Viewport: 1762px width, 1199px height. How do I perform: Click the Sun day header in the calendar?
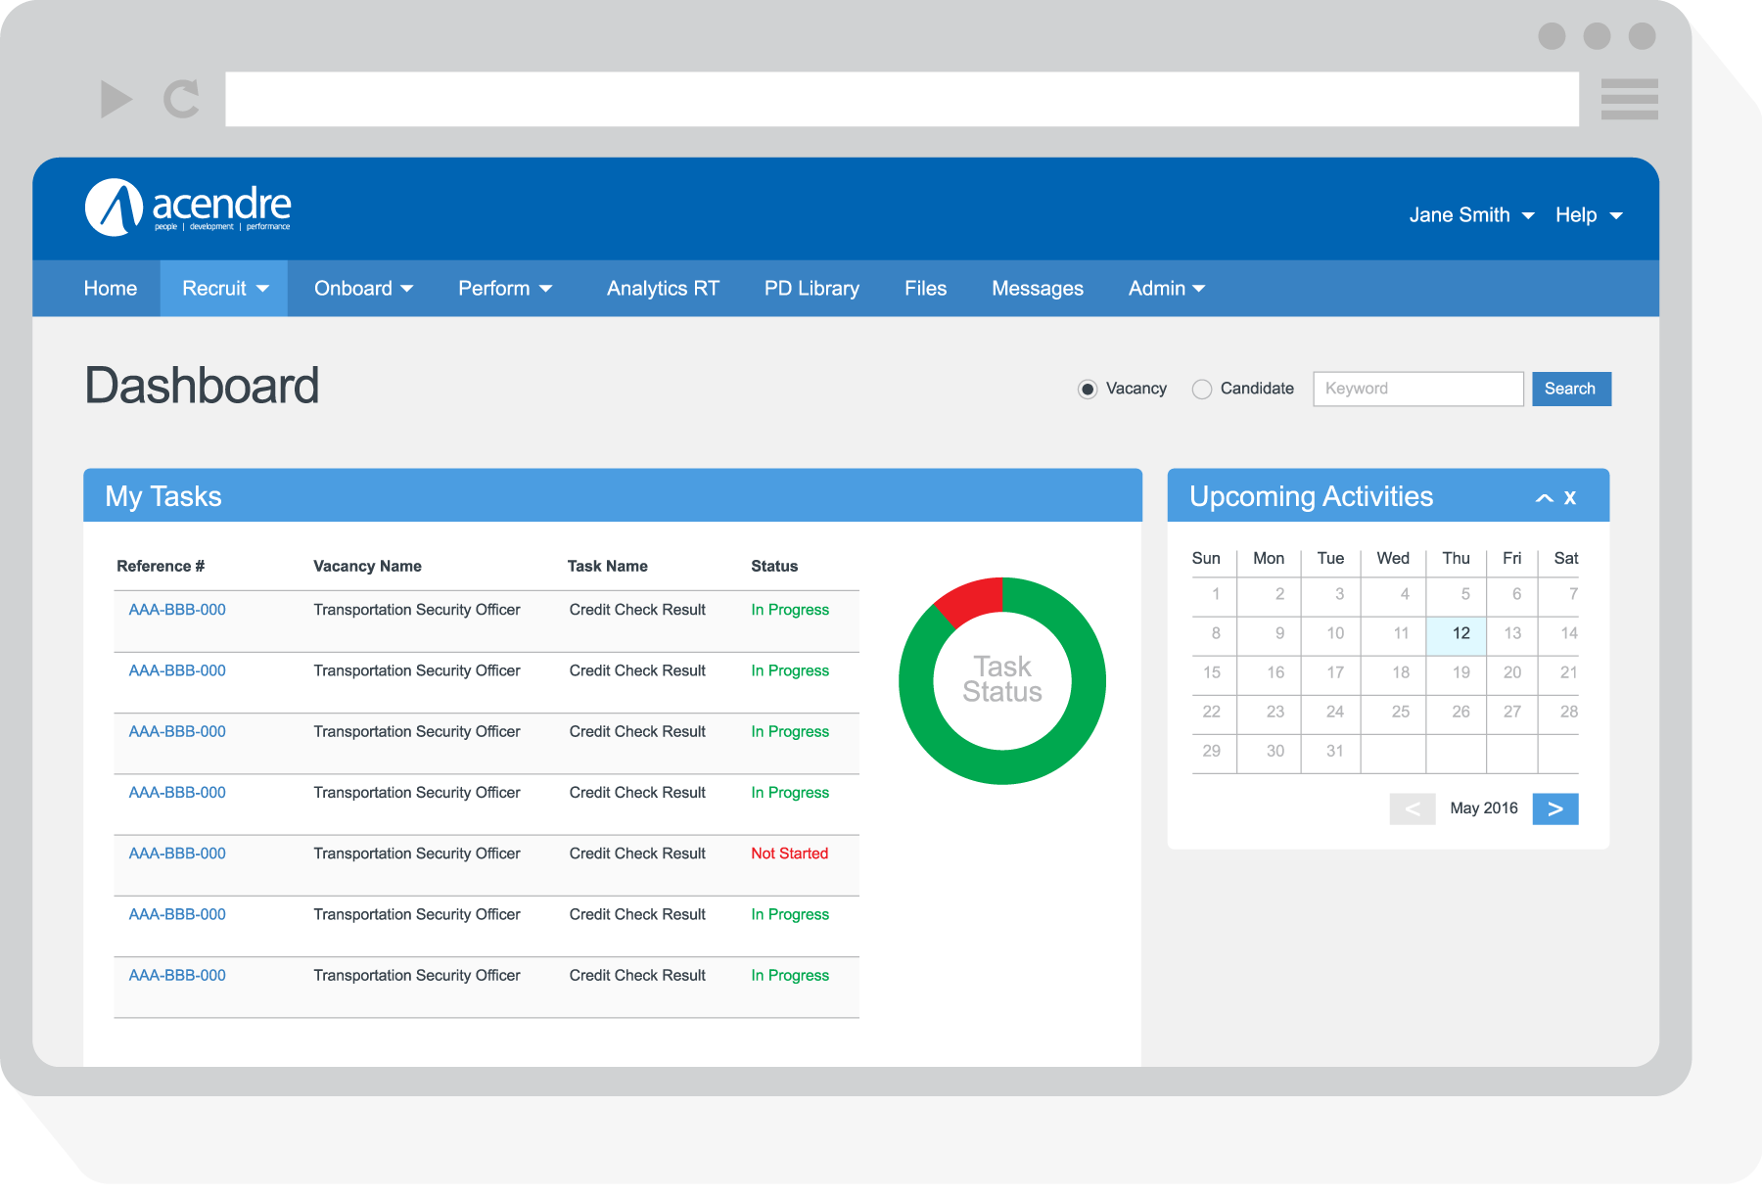[x=1206, y=559]
